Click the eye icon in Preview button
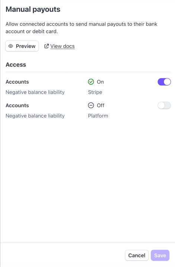The image size is (175, 267). 11,46
